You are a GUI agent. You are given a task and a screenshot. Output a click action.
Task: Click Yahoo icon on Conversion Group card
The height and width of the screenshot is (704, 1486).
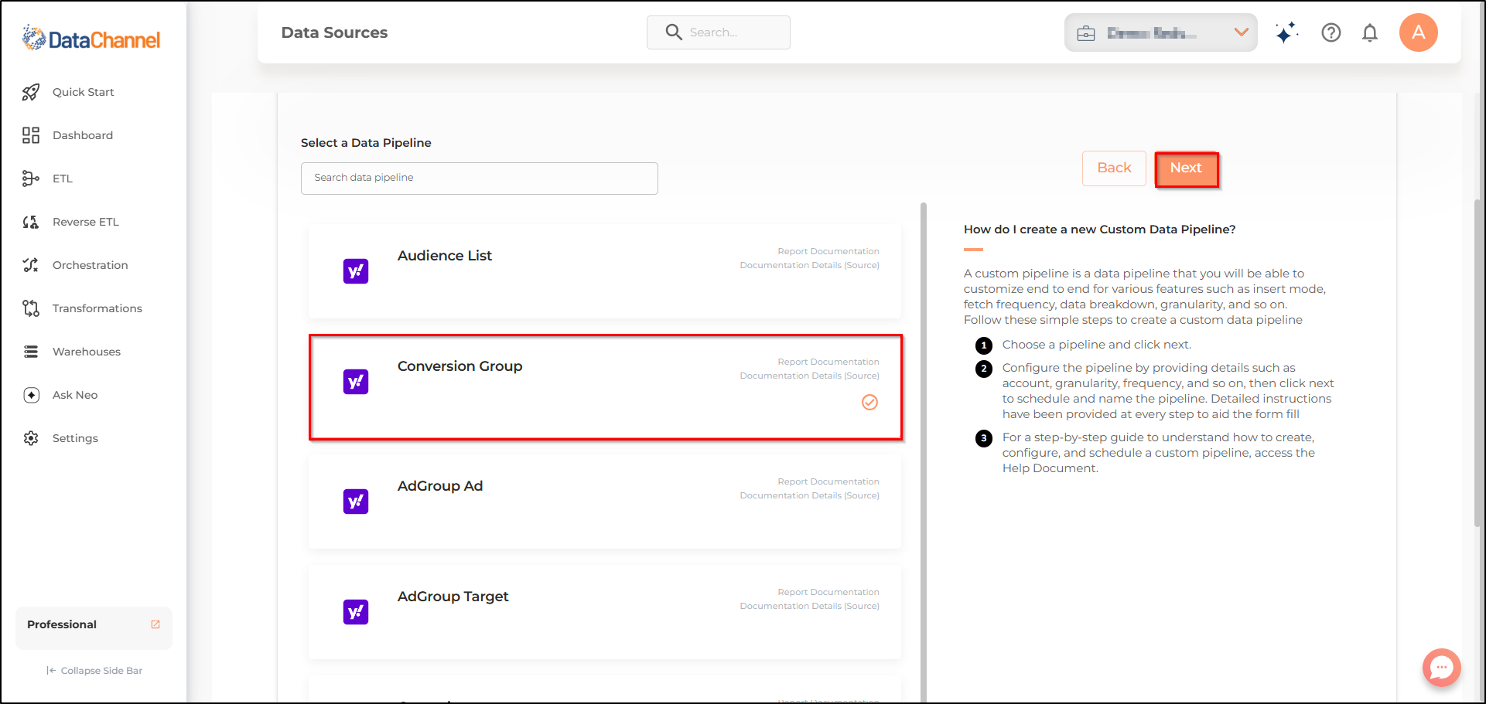[x=356, y=382]
